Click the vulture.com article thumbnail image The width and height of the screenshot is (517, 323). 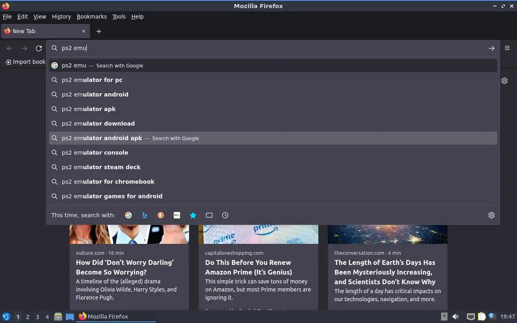(129, 235)
